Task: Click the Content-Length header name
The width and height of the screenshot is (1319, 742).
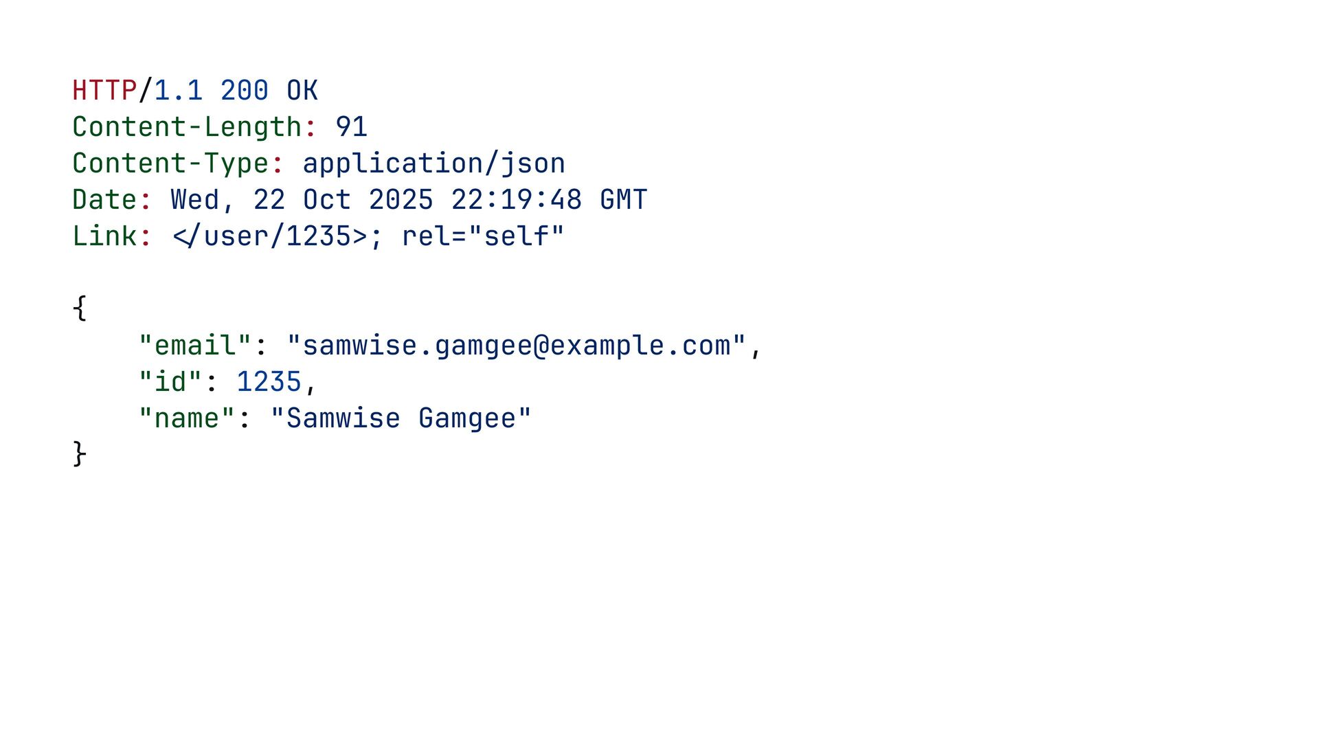Action: (x=187, y=127)
